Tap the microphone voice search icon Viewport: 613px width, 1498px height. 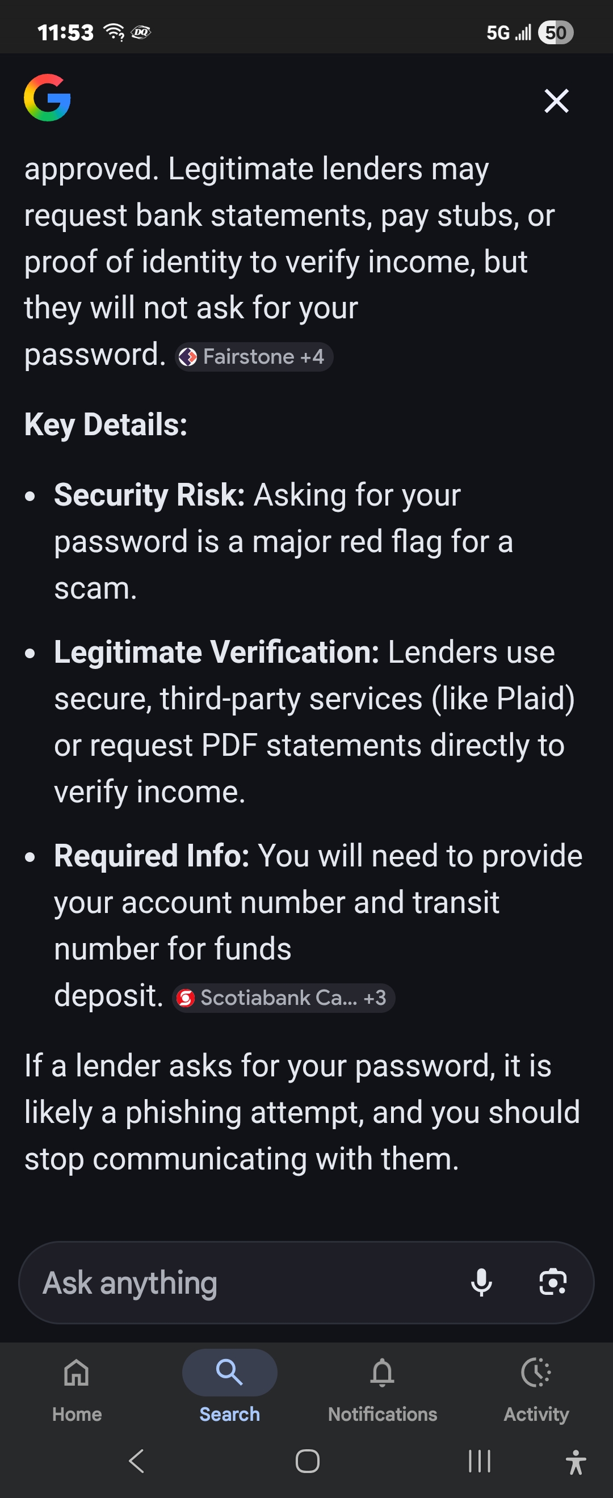coord(481,1282)
